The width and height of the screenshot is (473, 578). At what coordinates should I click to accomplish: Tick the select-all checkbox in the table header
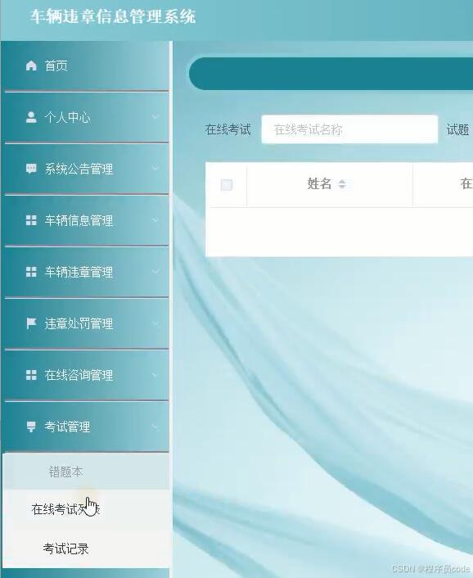[x=226, y=185]
